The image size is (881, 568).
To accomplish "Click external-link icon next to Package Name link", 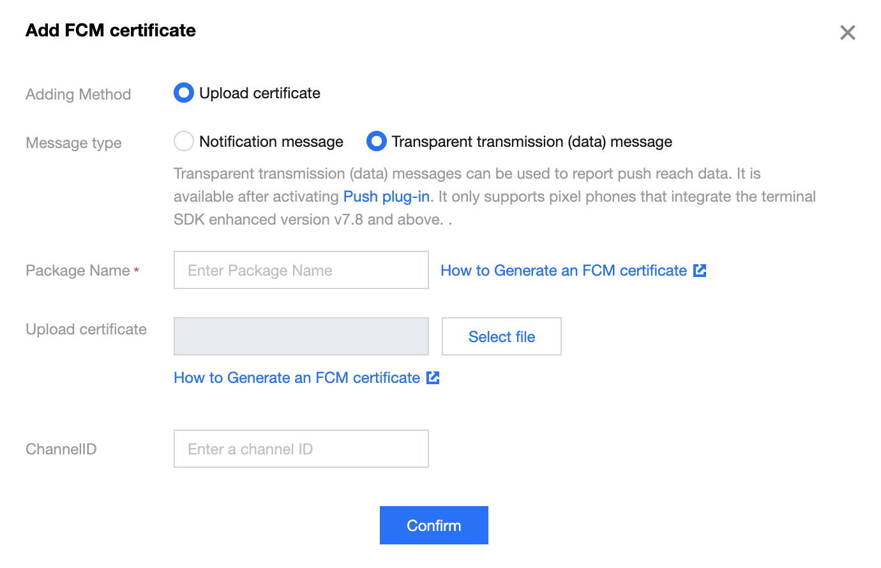I will click(700, 271).
